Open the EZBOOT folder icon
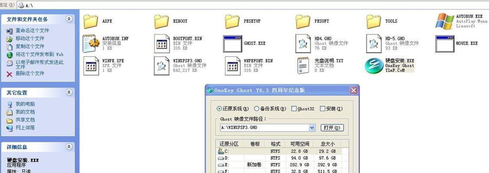 [x=162, y=22]
